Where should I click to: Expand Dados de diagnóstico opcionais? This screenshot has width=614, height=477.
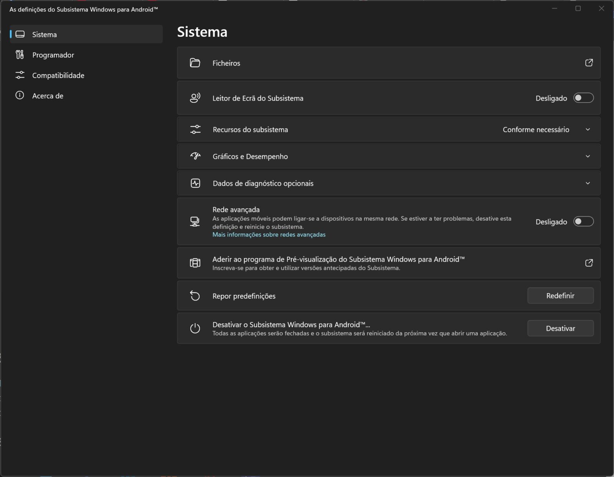pos(588,183)
